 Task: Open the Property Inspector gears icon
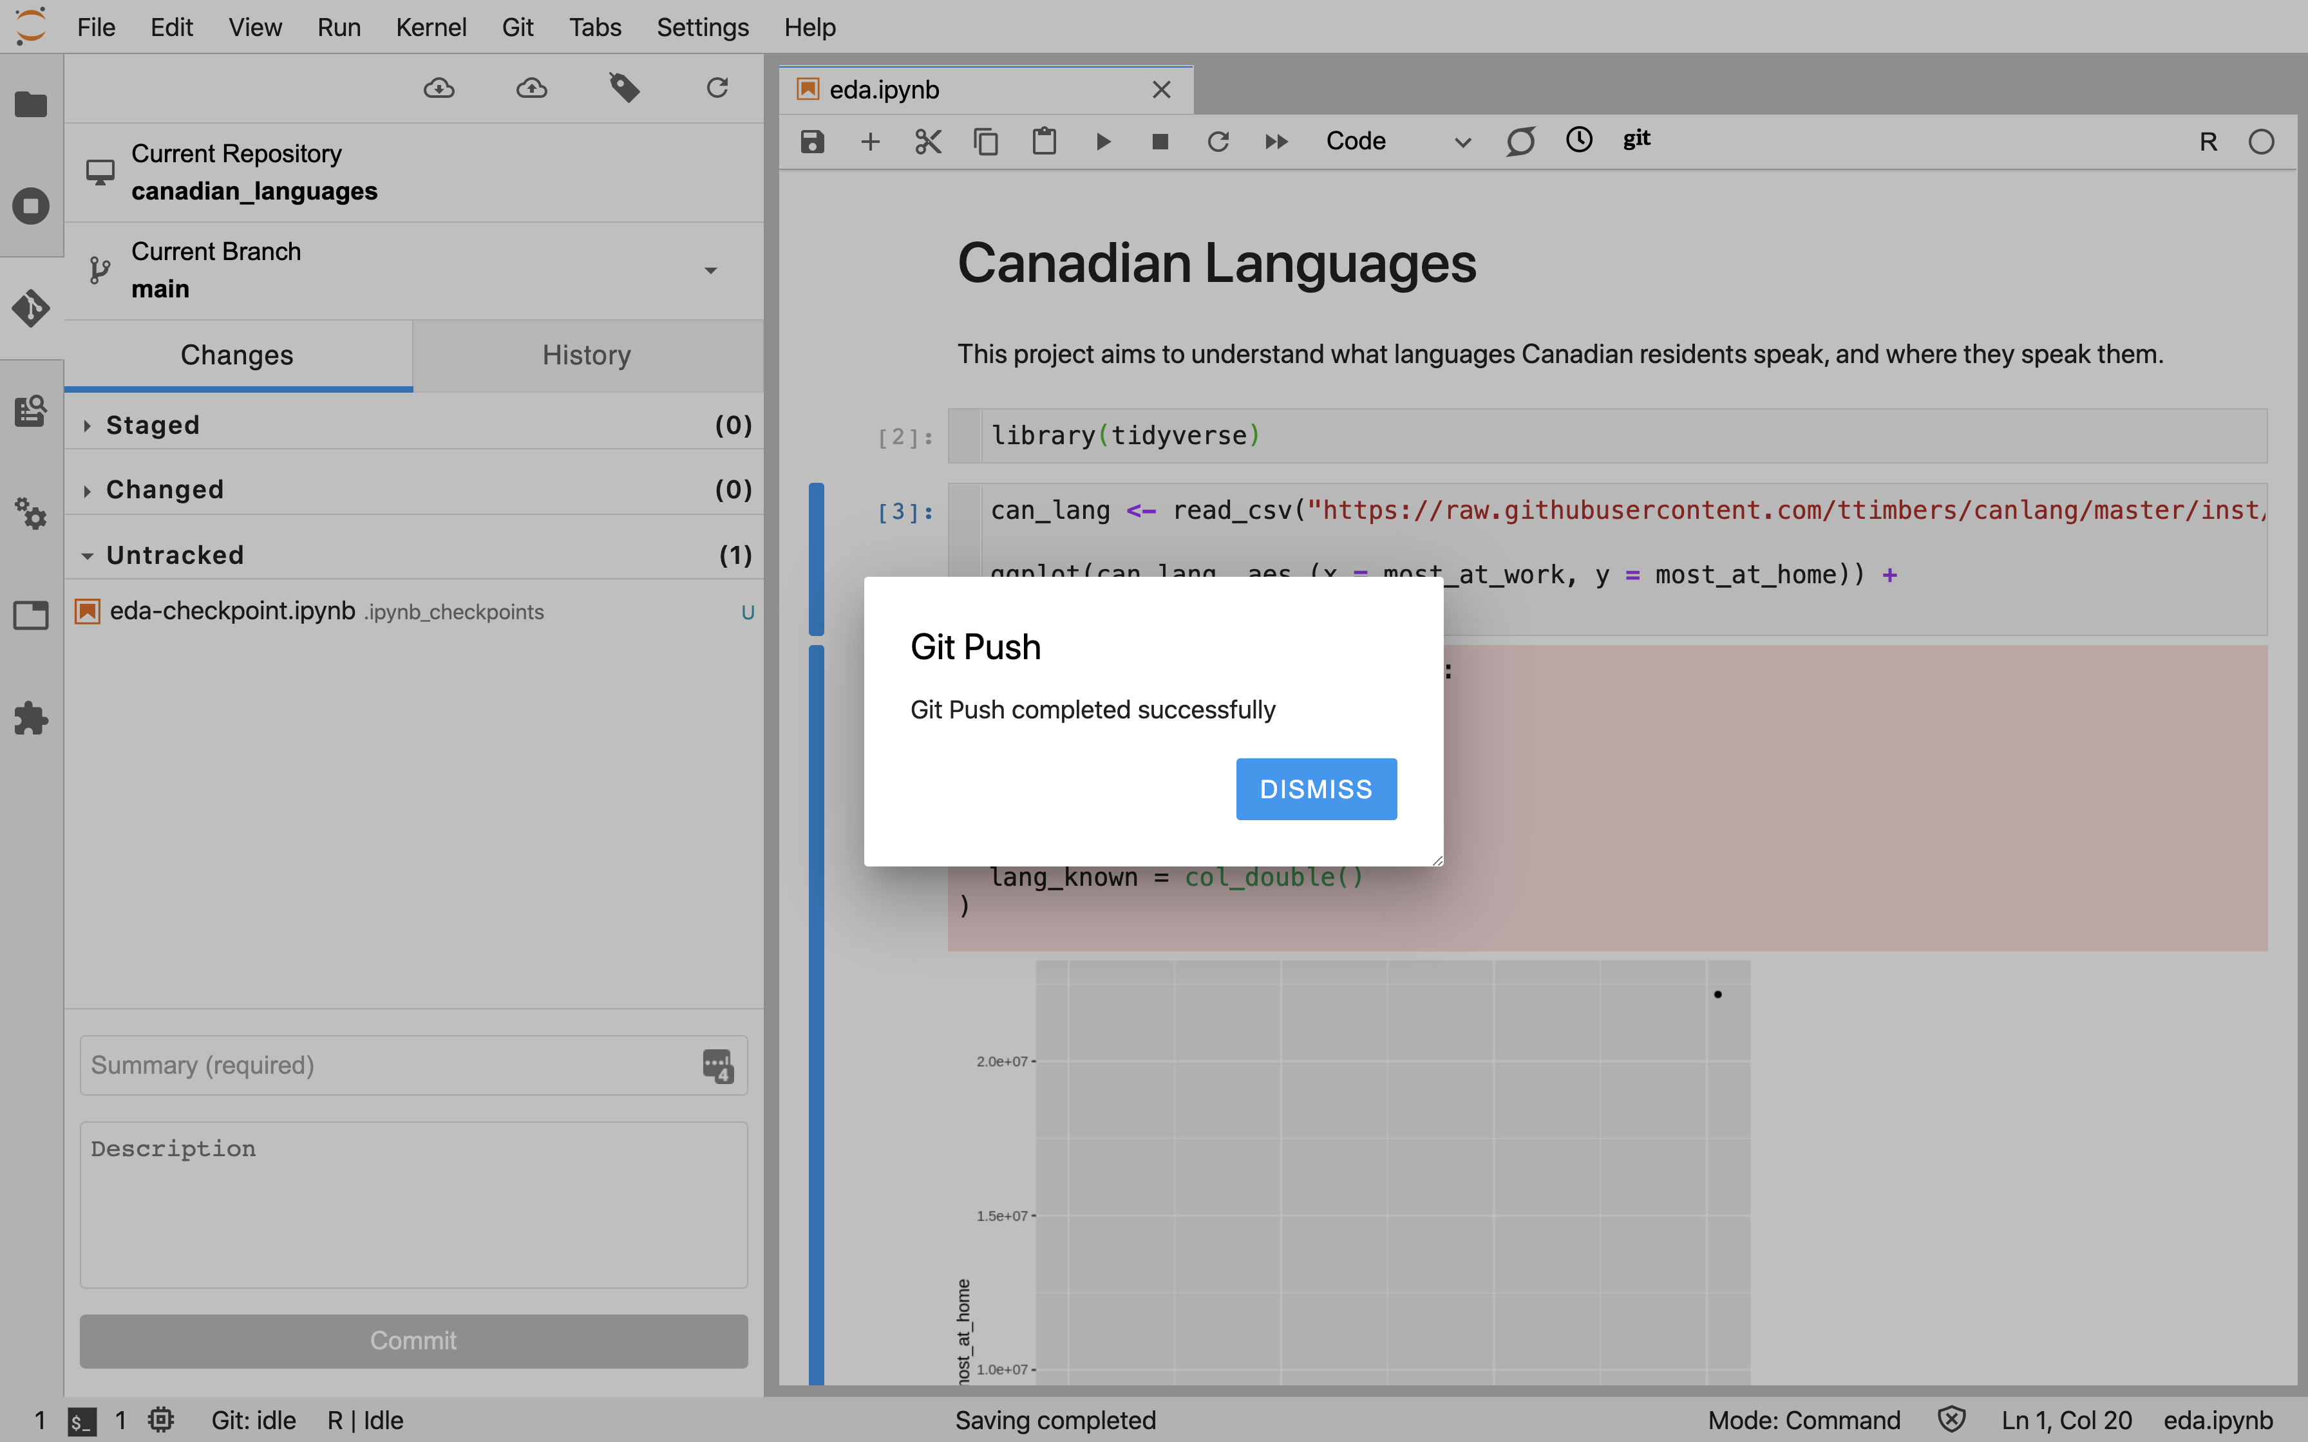click(30, 513)
